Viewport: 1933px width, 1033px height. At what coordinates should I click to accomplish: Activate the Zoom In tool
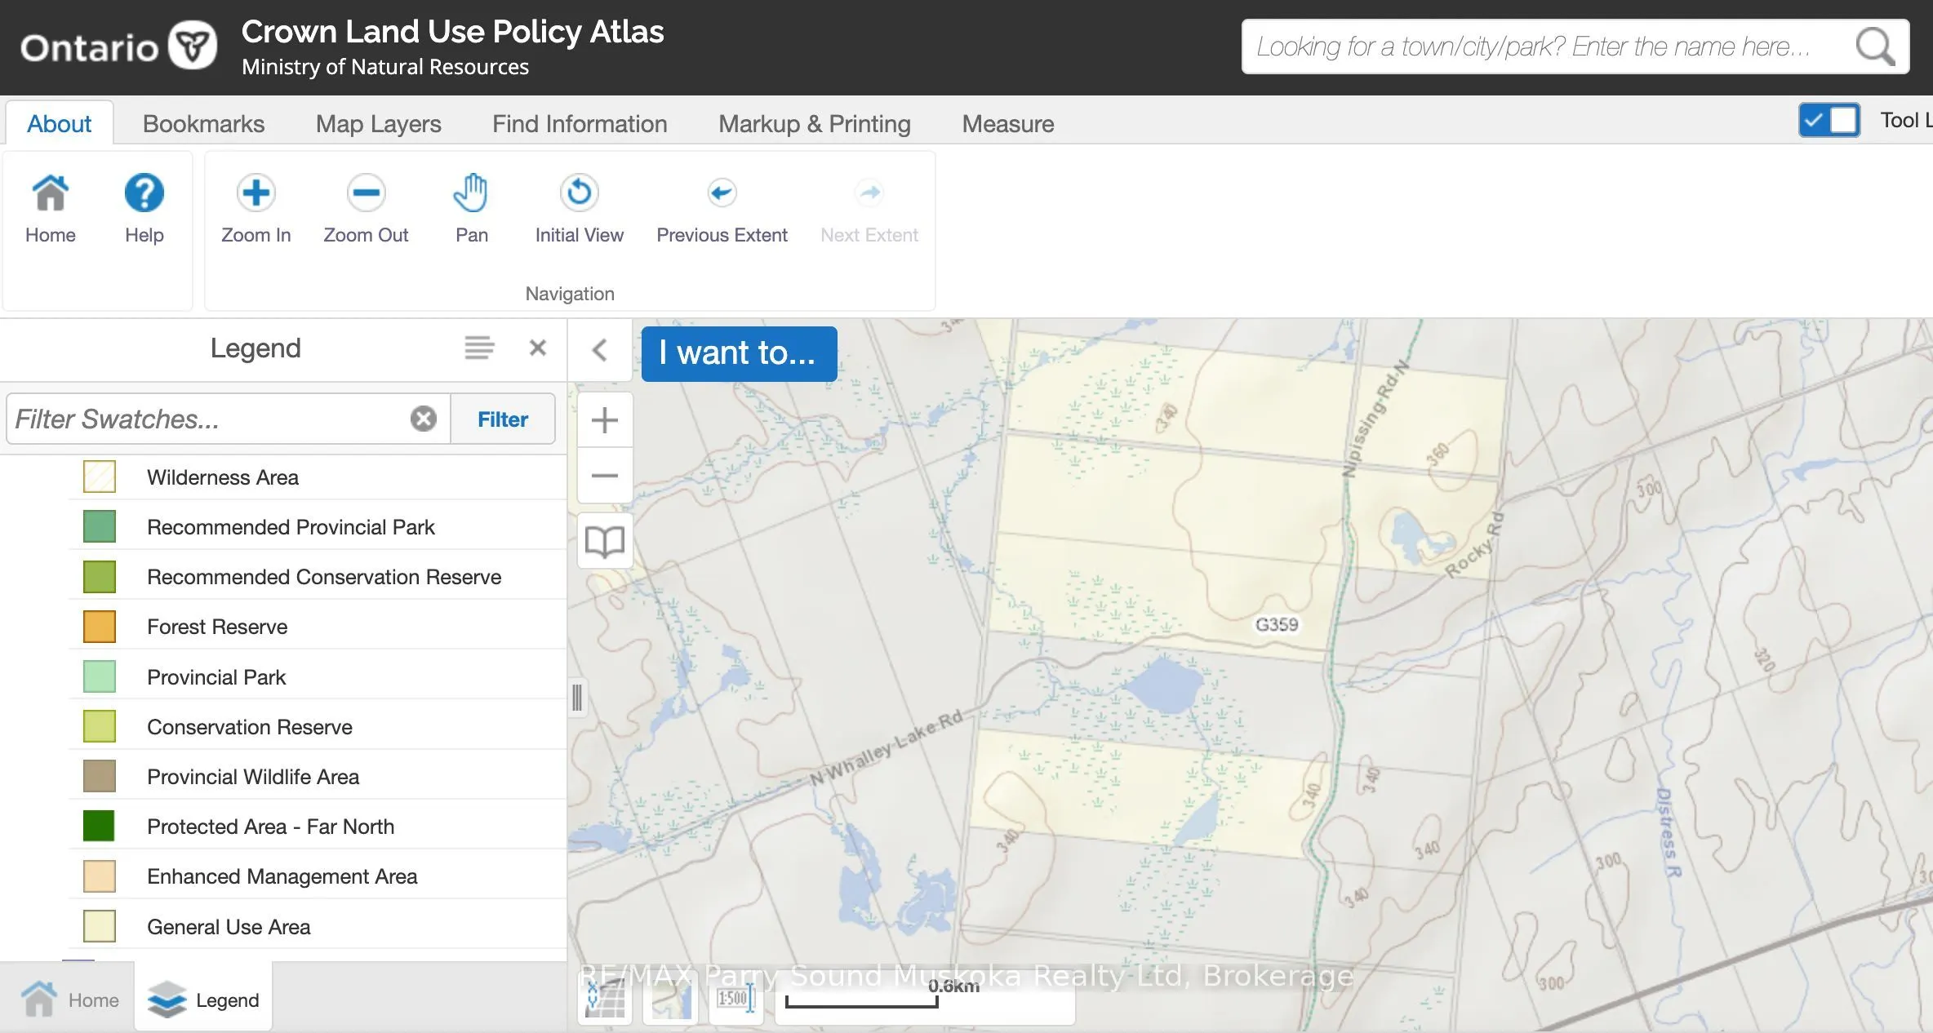click(x=256, y=193)
